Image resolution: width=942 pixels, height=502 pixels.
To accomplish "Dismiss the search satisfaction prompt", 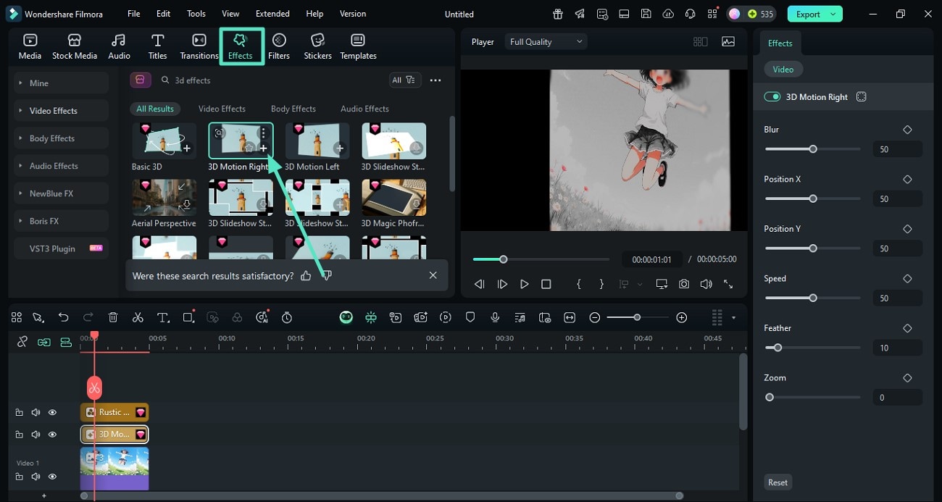I will [x=433, y=275].
